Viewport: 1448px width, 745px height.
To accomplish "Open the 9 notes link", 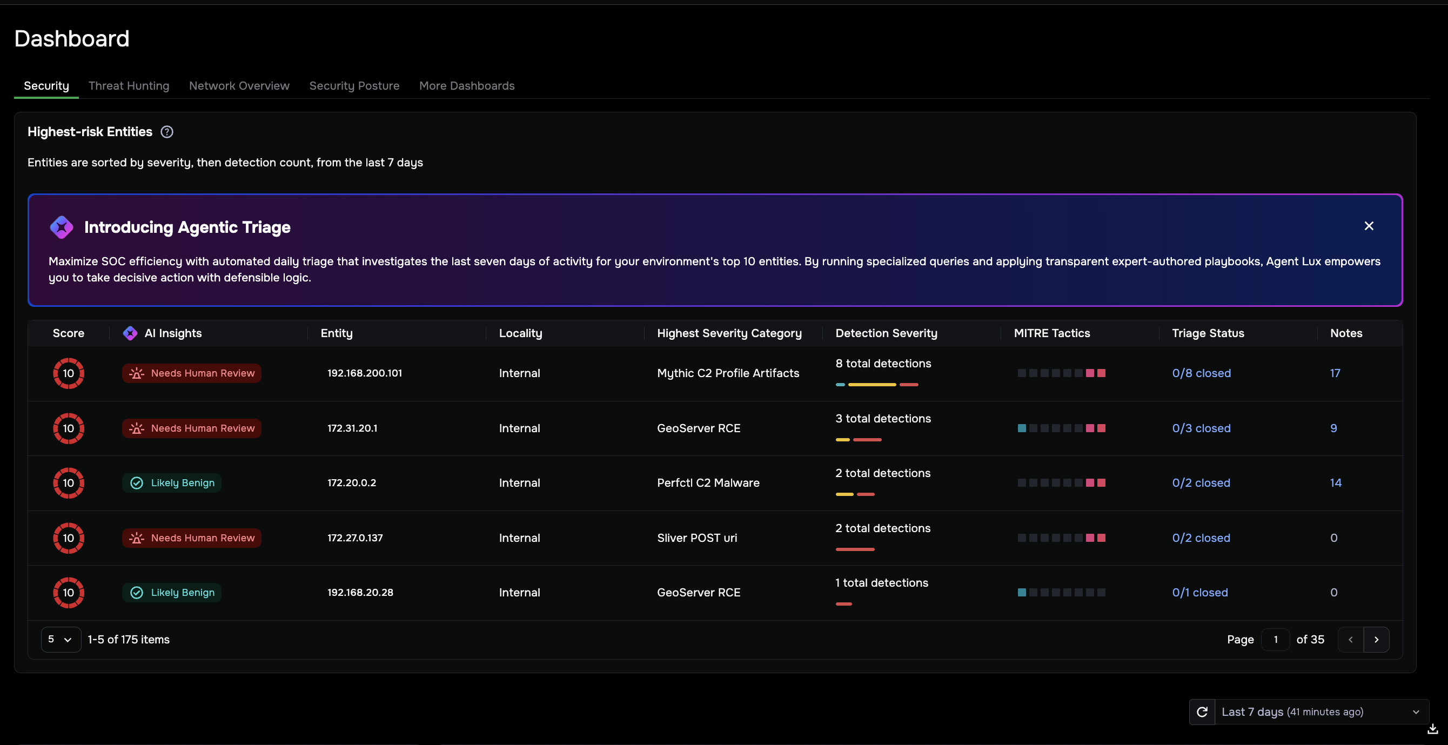I will click(1333, 428).
